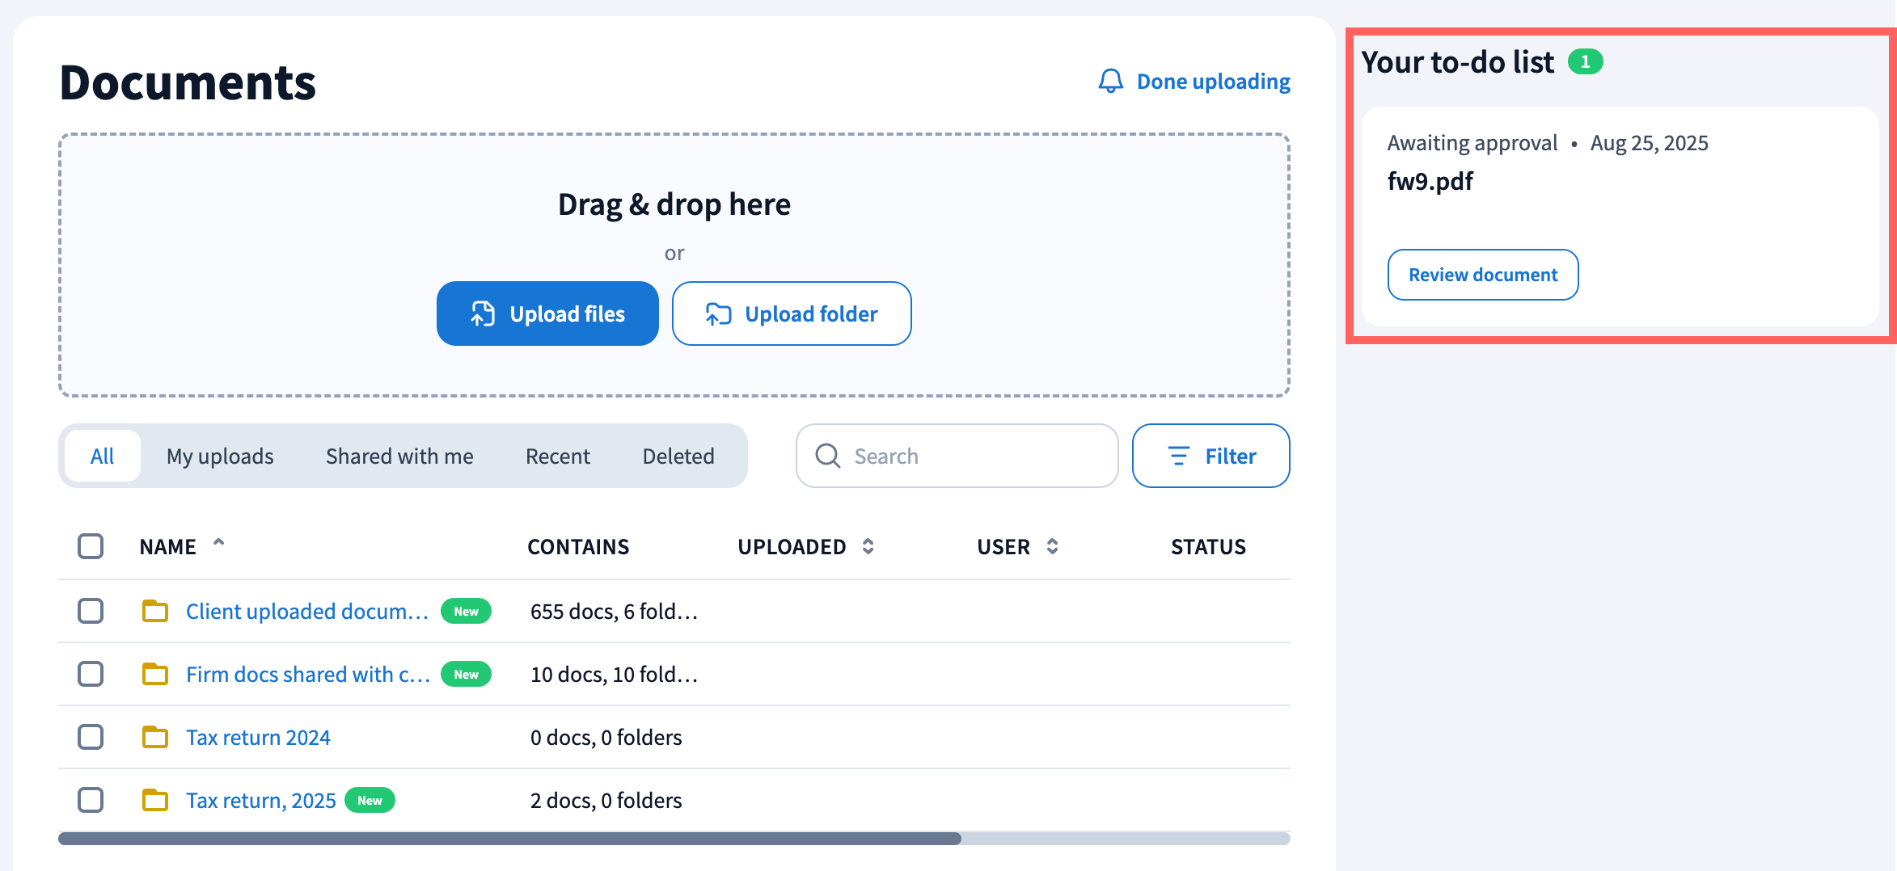Switch to the My uploads tab
The height and width of the screenshot is (871, 1897).
[x=220, y=456]
